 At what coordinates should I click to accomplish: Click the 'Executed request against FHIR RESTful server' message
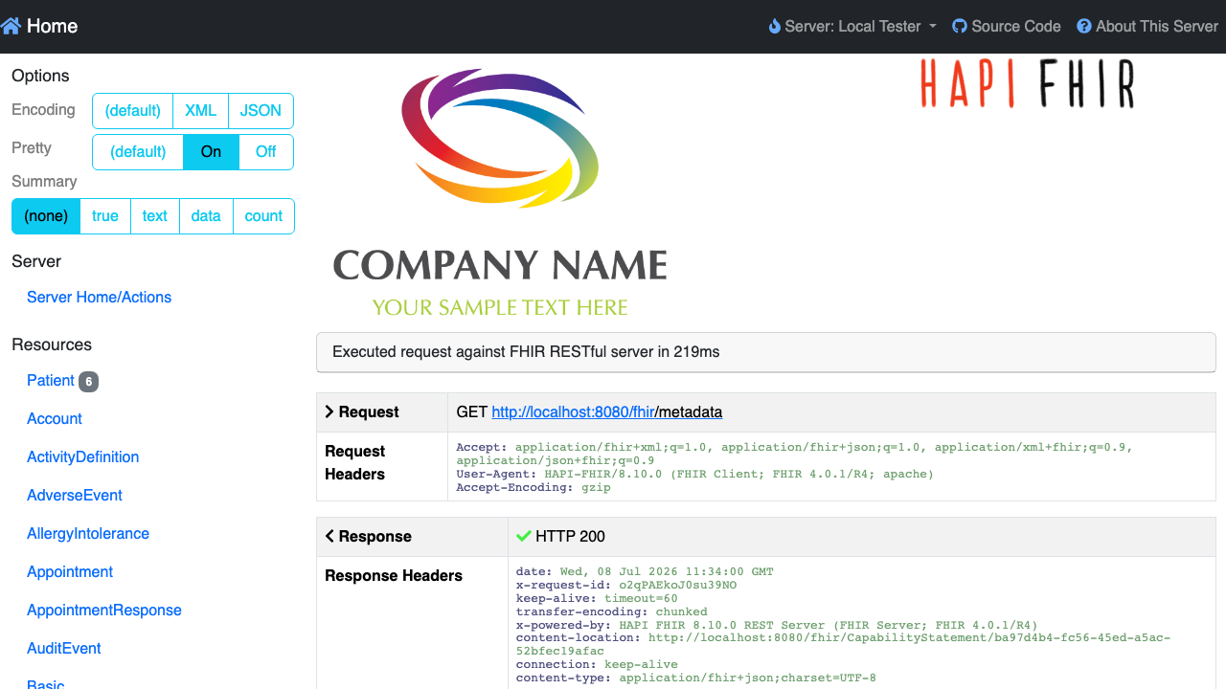pyautogui.click(x=526, y=351)
